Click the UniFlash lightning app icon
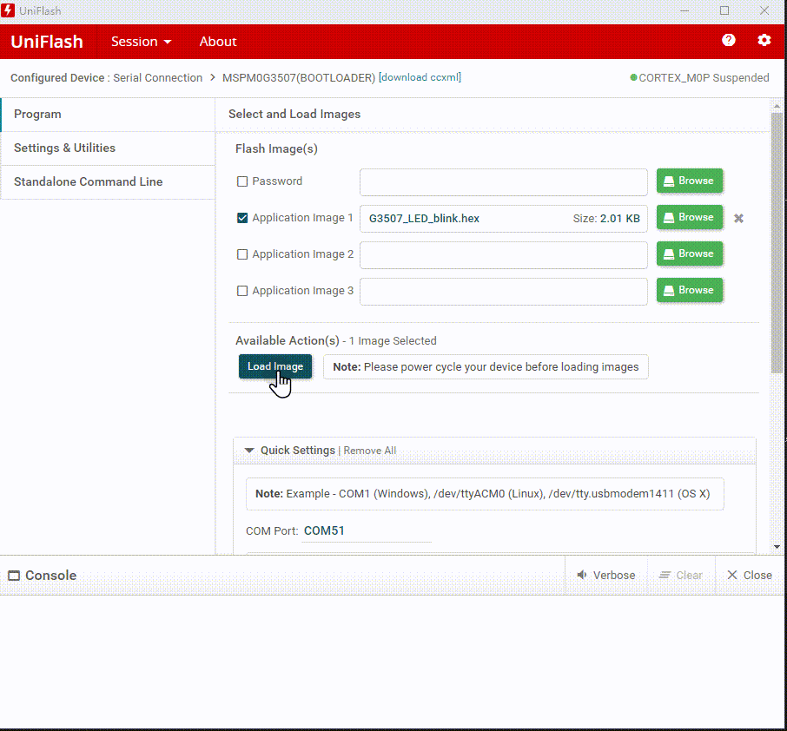787x731 pixels. coord(8,10)
